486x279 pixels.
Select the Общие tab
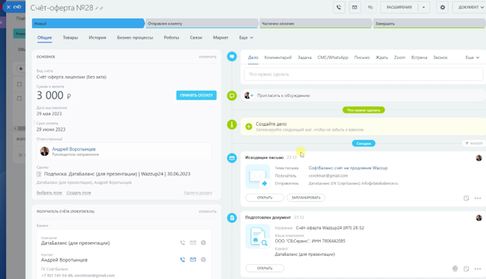tap(45, 37)
